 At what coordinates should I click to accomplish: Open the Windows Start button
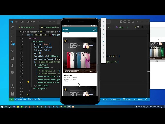tap(2, 107)
